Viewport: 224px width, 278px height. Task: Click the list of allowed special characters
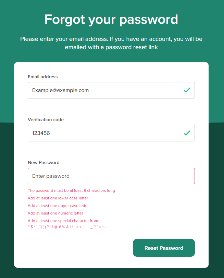67,227
